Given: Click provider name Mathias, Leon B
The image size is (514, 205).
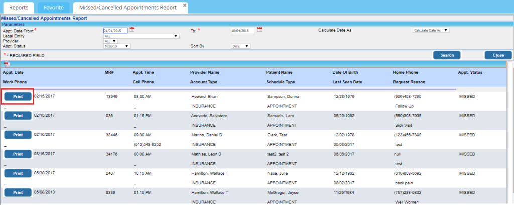Looking at the screenshot, I should pos(206,154).
